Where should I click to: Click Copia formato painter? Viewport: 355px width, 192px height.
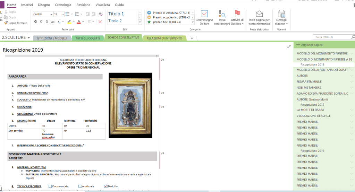point(16,23)
